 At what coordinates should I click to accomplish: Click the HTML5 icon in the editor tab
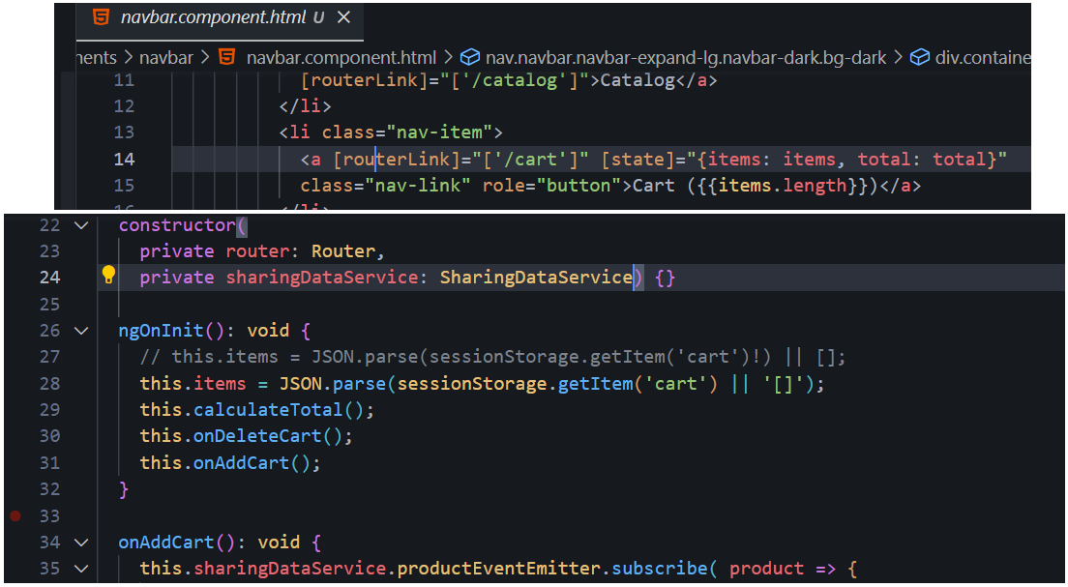pos(101,17)
